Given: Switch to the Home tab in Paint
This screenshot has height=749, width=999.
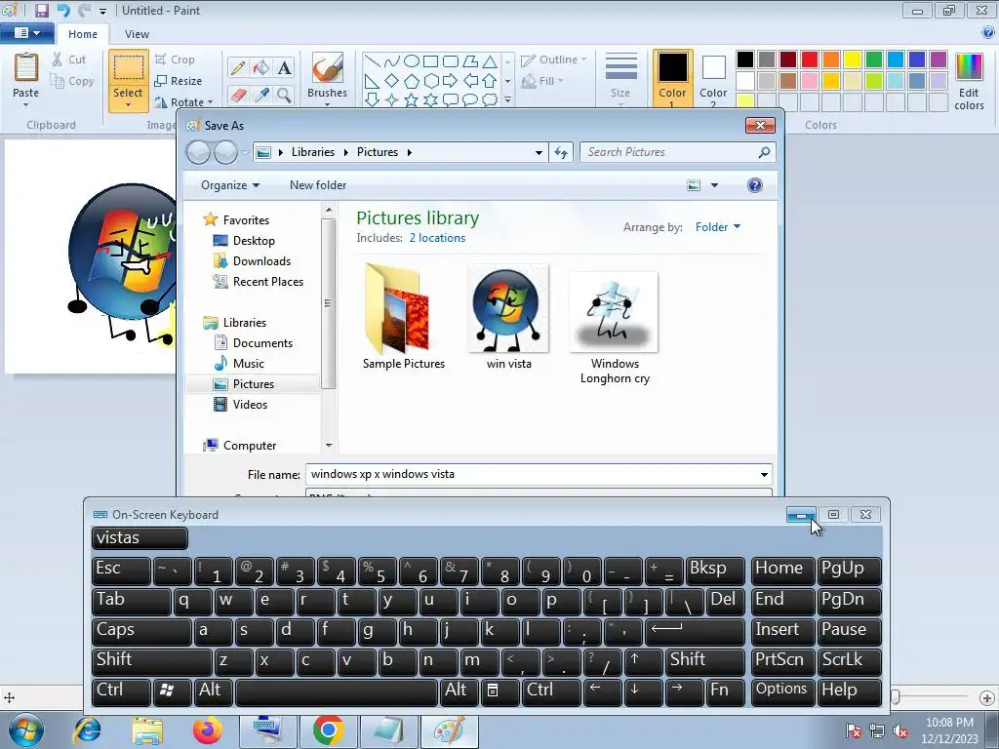Looking at the screenshot, I should coord(83,34).
